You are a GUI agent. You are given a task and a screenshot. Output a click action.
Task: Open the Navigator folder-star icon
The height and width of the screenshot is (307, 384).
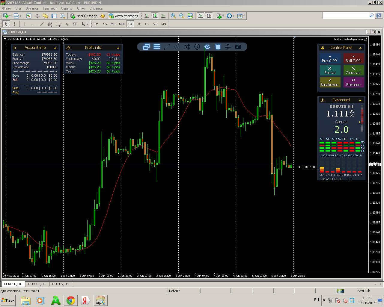click(46, 16)
